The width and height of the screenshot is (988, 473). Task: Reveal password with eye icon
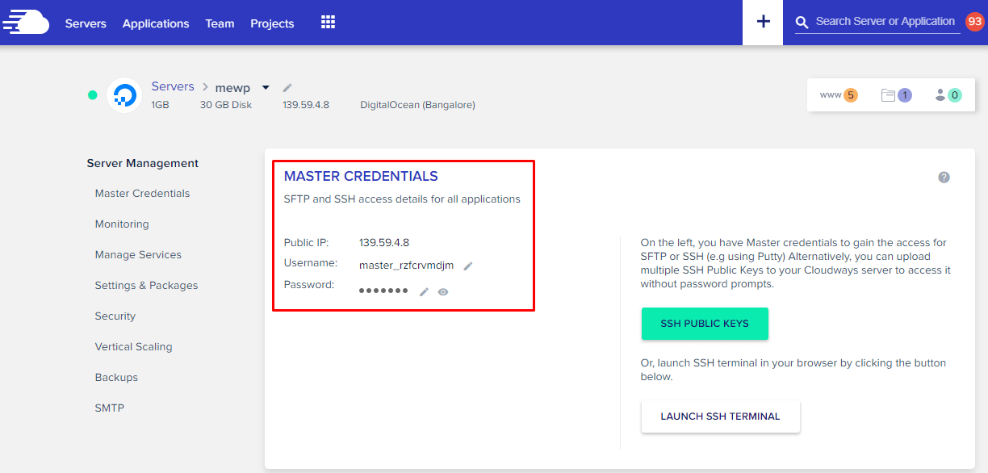[x=443, y=292]
